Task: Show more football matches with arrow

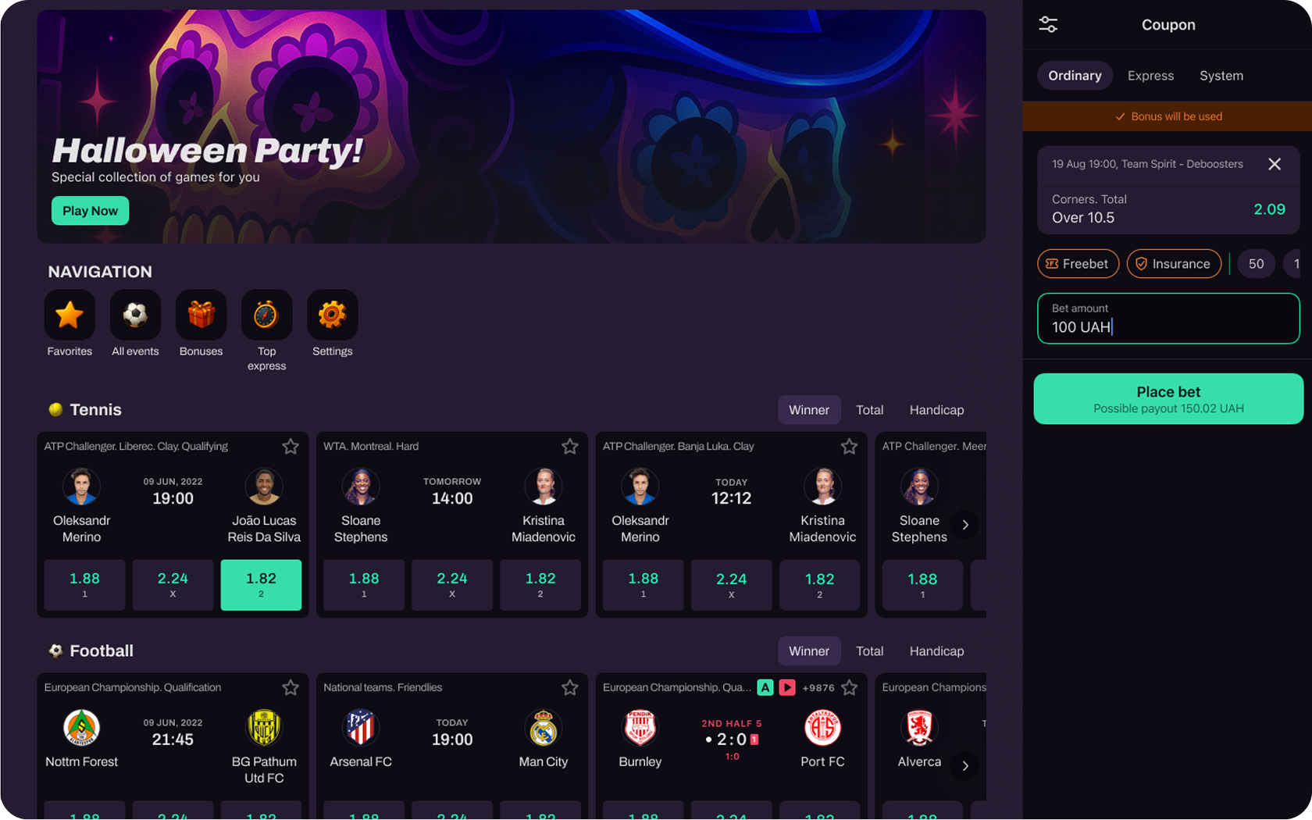Action: (x=965, y=766)
